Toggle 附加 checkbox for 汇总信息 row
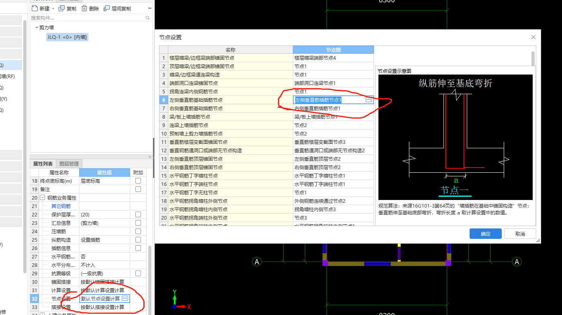 138,223
